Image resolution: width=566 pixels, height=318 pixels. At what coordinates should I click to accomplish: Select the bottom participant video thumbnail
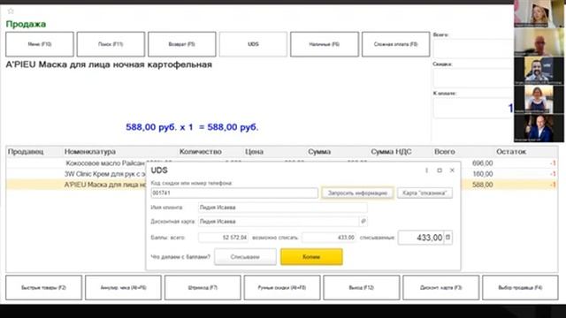539,128
